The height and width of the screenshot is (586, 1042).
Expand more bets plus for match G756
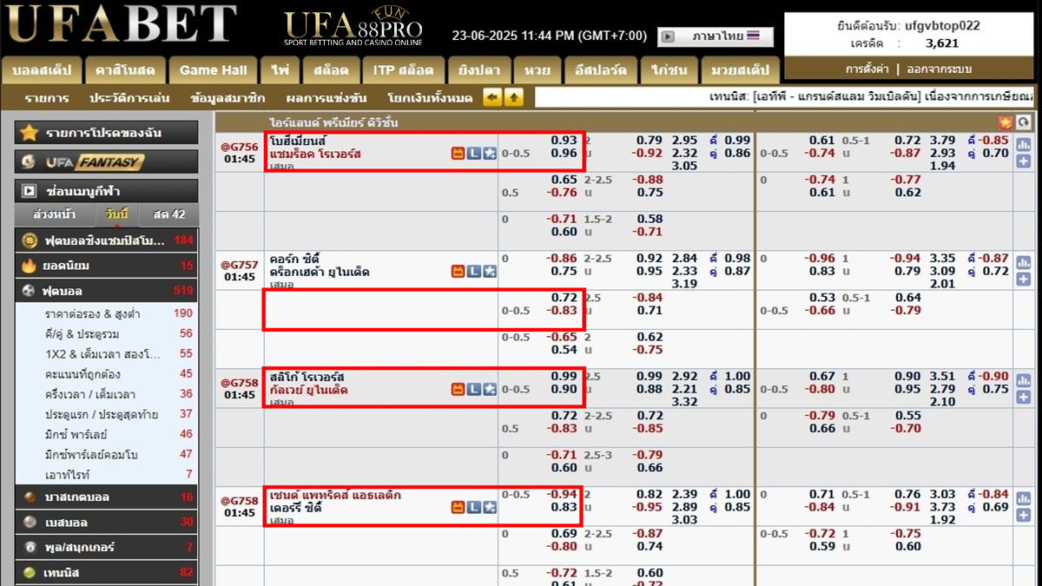point(1023,161)
